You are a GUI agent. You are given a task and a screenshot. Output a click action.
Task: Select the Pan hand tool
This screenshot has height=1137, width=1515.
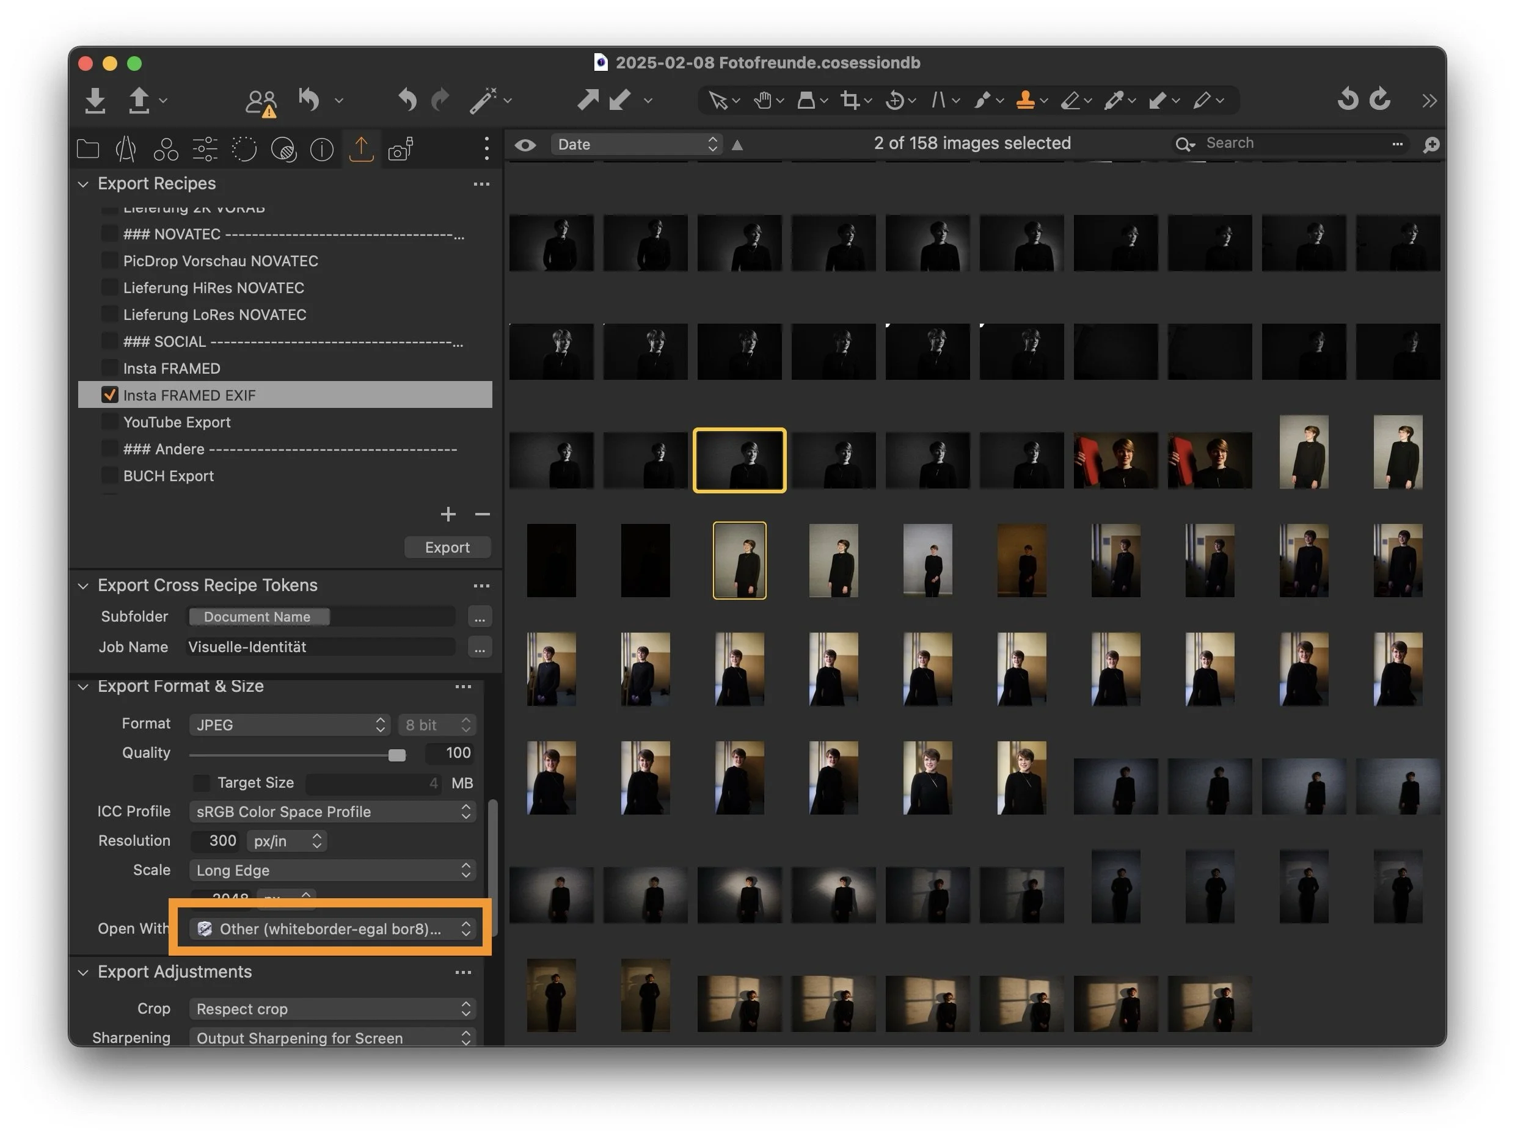tap(762, 101)
